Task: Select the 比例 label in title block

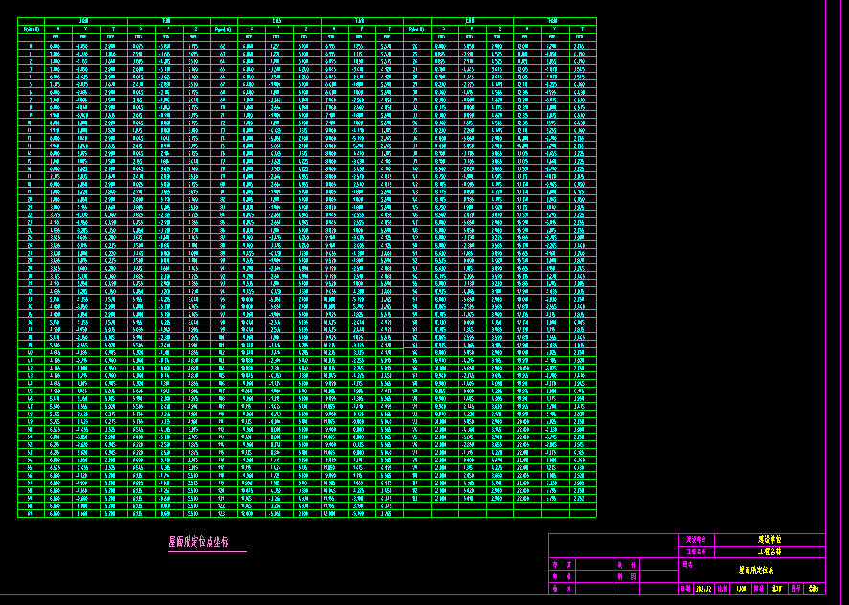Action: [x=723, y=589]
